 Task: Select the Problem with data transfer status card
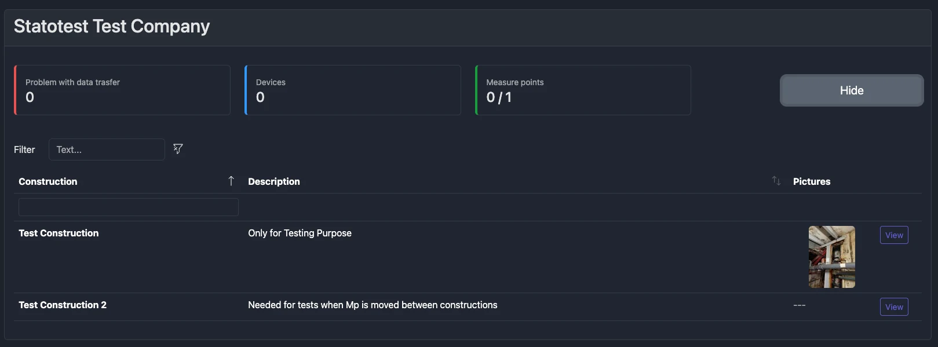click(x=122, y=90)
